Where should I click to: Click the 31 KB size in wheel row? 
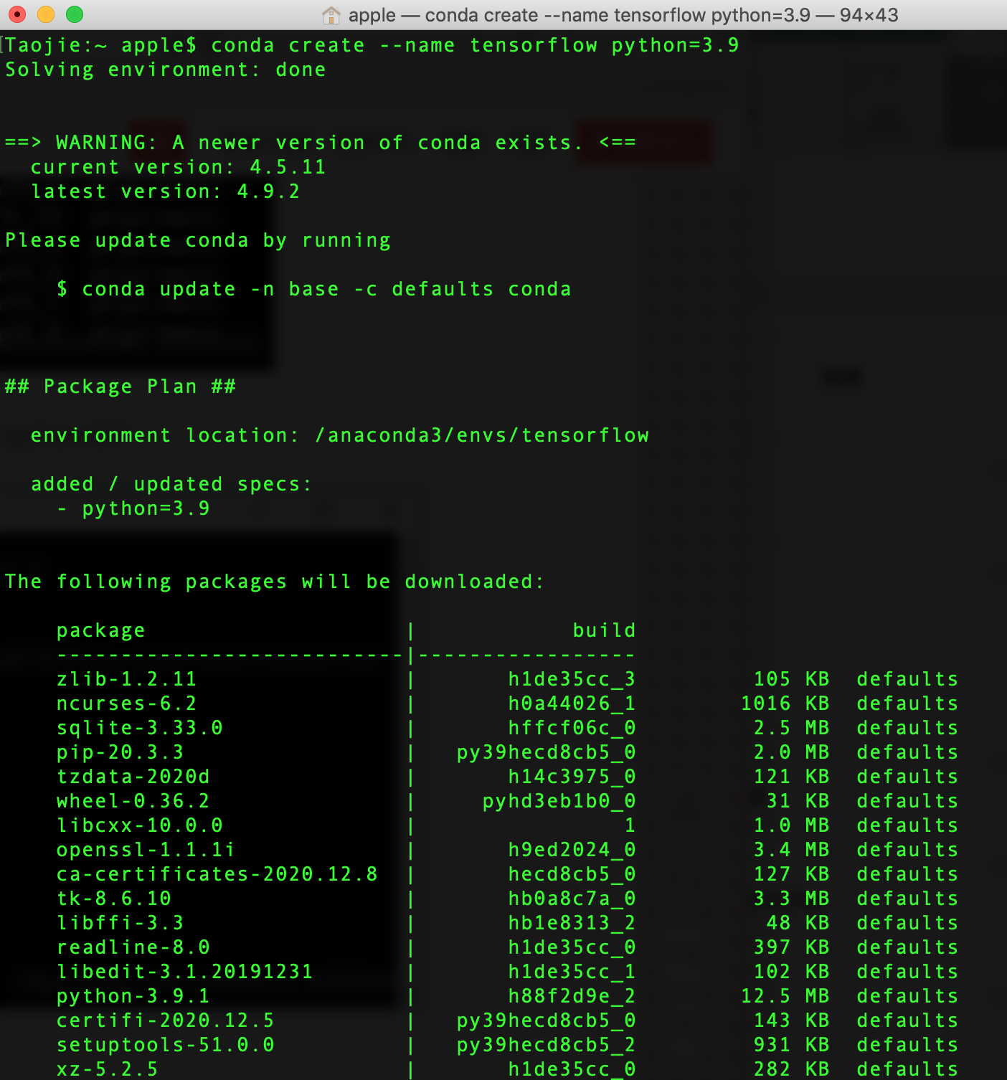[x=798, y=801]
